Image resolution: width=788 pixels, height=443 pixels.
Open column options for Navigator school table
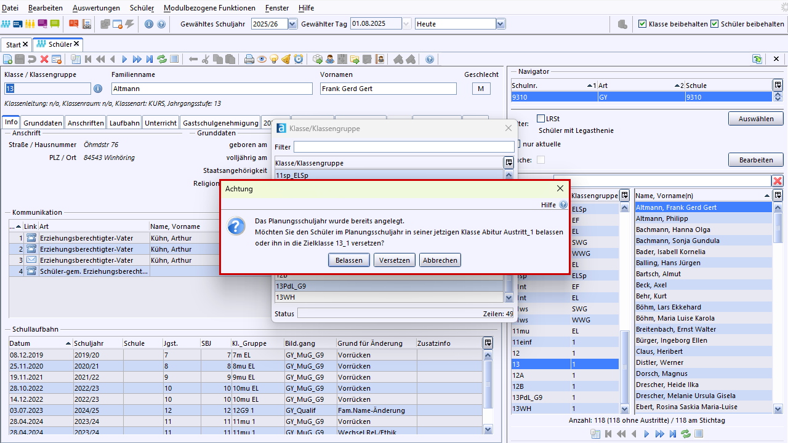[778, 85]
